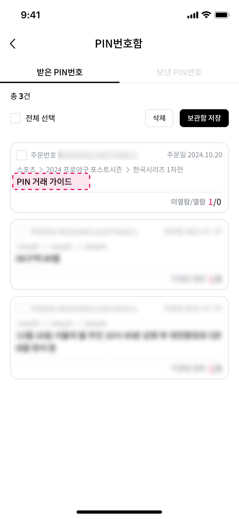Toggle the 전체 선택 checkbox
The height and width of the screenshot is (519, 239).
[15, 118]
